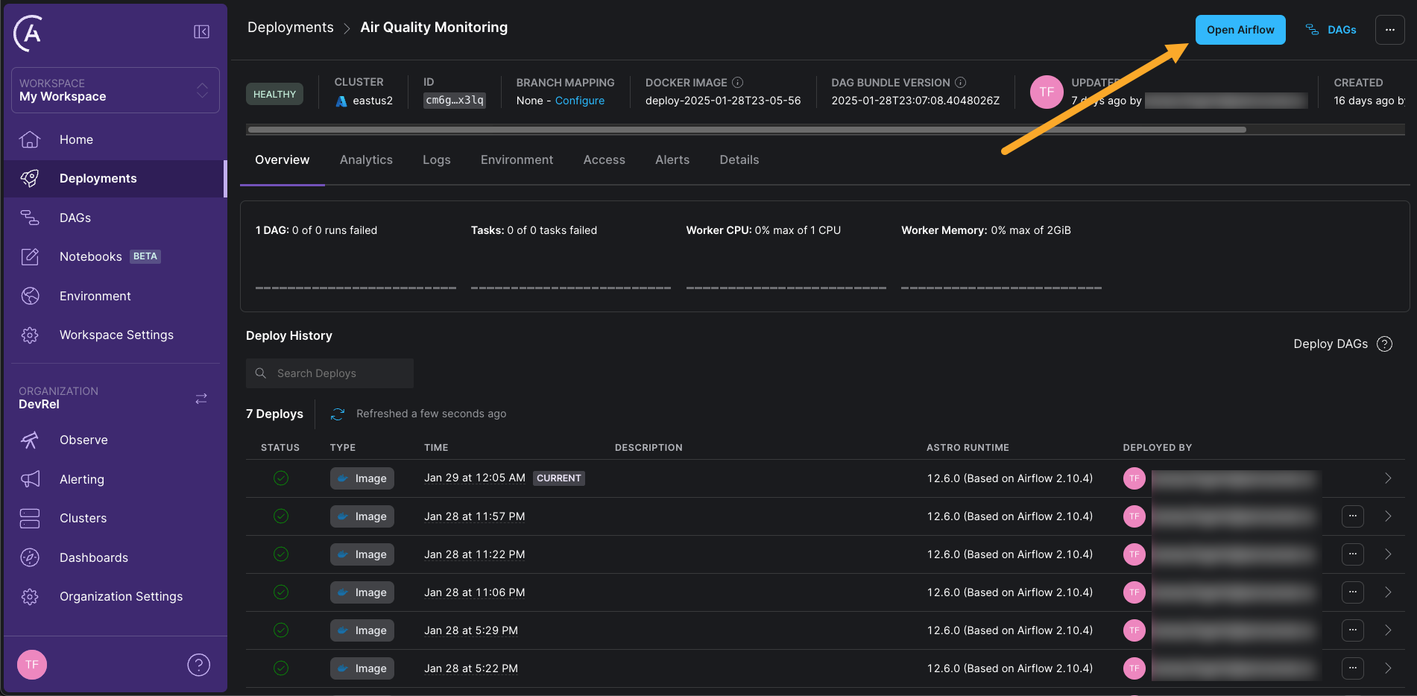This screenshot has width=1417, height=696.
Task: Open the Home page from the sidebar
Action: coord(76,139)
